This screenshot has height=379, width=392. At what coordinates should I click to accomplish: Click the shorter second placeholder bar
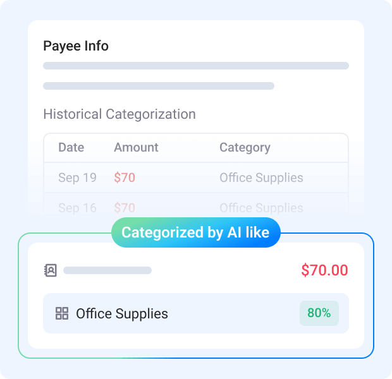pyautogui.click(x=159, y=86)
